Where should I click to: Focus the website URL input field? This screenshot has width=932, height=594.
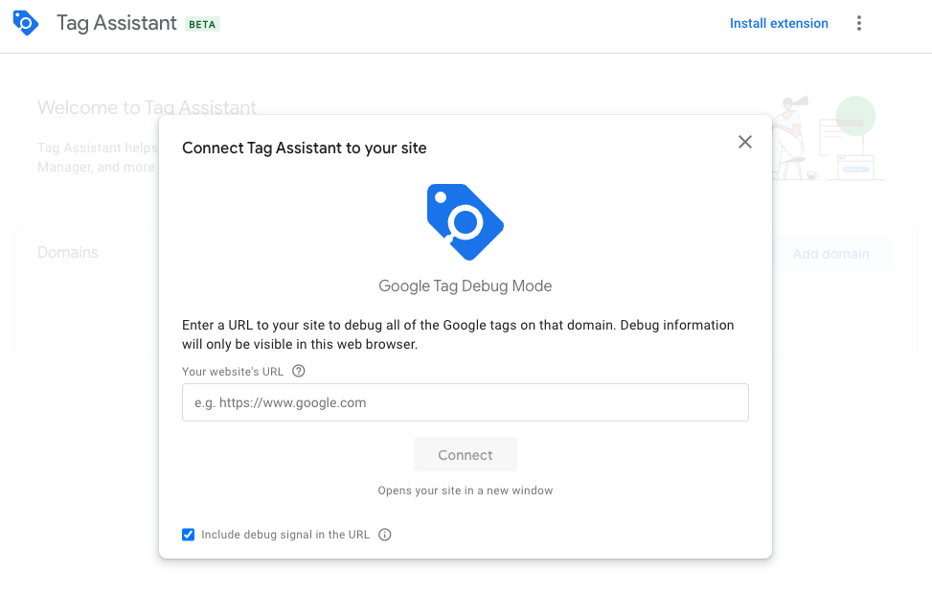tap(466, 402)
